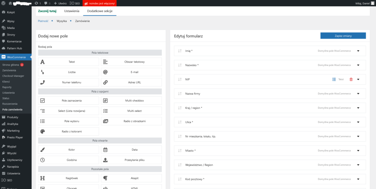This screenshot has width=376, height=189.
Task: Expand the Nazwisko field settings
Action: (358, 65)
